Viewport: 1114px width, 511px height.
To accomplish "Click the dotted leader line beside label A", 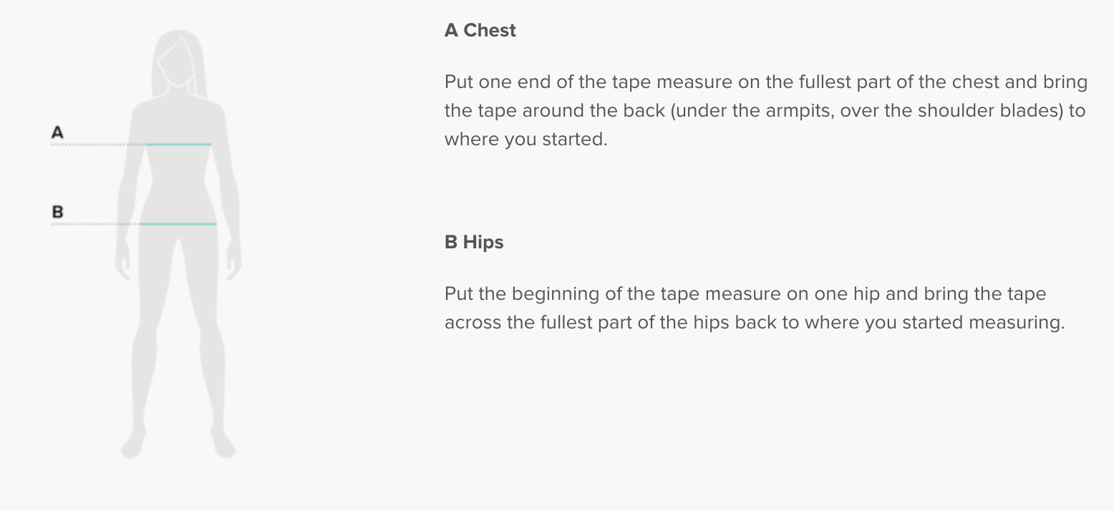I will 97,145.
